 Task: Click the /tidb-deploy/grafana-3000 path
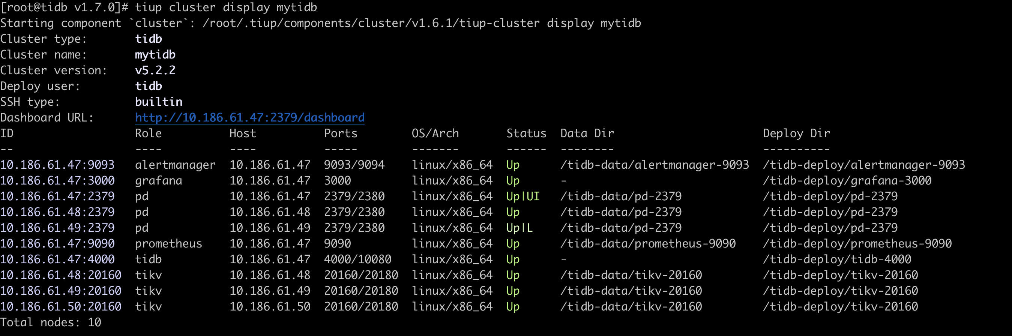click(847, 180)
